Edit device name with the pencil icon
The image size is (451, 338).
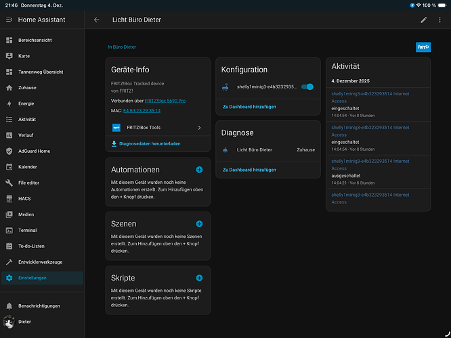click(x=424, y=20)
